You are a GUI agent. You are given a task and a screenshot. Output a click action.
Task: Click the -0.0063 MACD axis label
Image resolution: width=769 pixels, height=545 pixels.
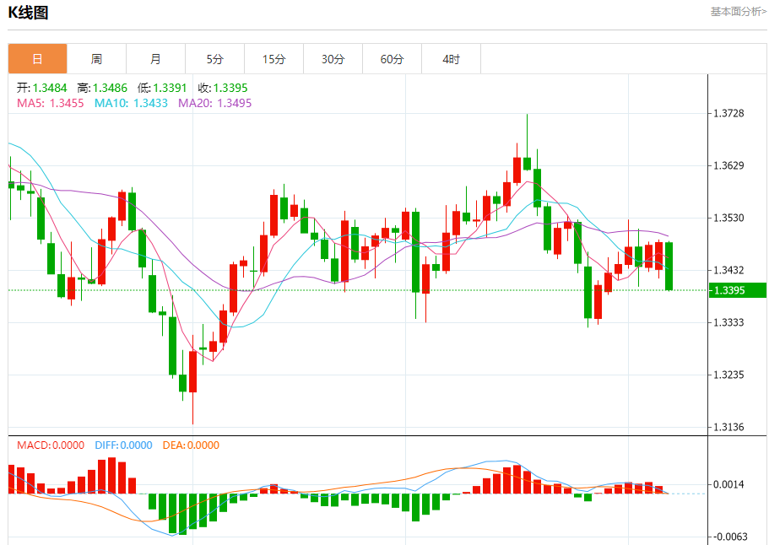[x=728, y=537]
